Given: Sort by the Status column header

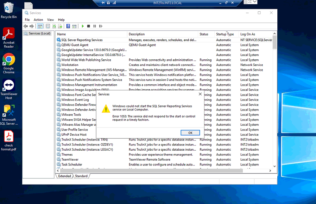Looking at the screenshot, I should coord(206,34).
